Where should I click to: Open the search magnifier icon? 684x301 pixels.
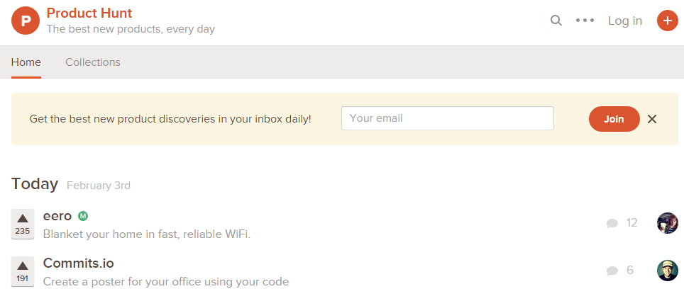coord(556,21)
